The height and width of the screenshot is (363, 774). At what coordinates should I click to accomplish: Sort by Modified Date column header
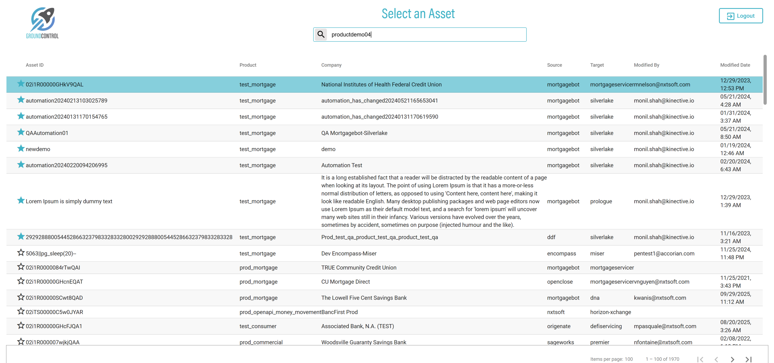735,65
